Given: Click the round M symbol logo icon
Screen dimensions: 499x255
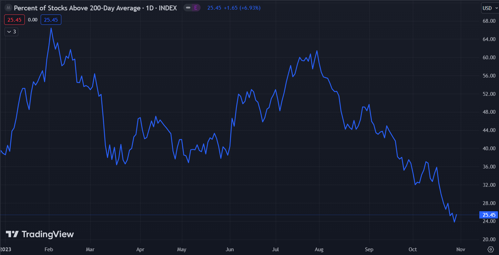Looking at the screenshot, I should 8,8.
